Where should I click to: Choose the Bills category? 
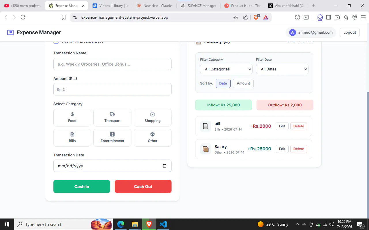click(x=72, y=138)
